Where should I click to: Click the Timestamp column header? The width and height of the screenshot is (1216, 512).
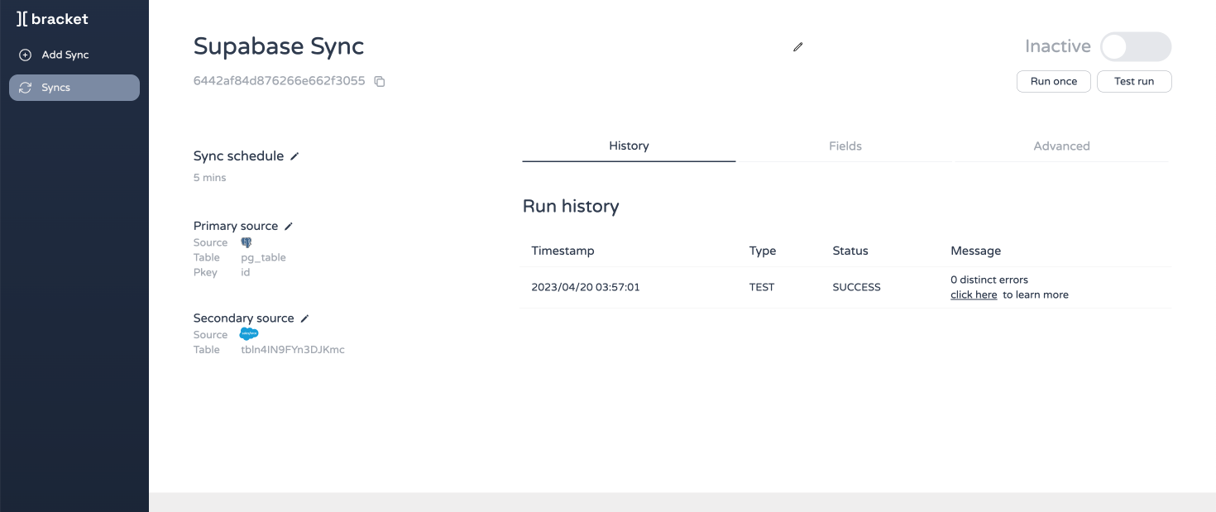[x=563, y=251]
